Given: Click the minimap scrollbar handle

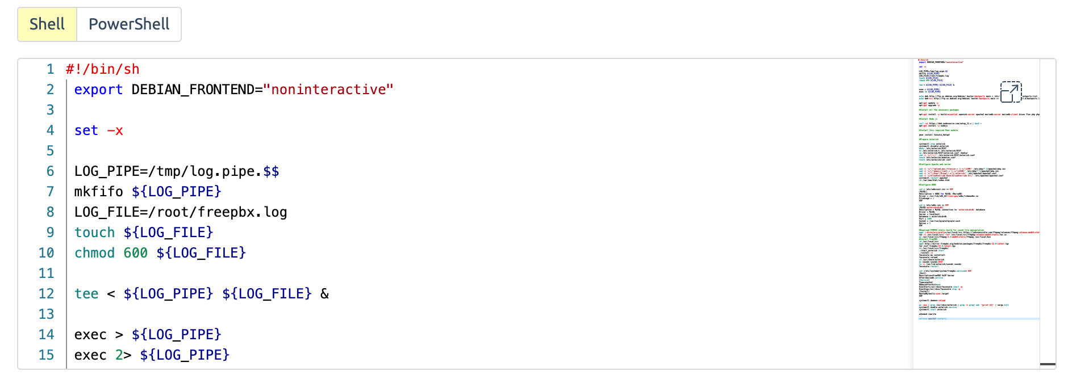Looking at the screenshot, I should [x=1048, y=364].
